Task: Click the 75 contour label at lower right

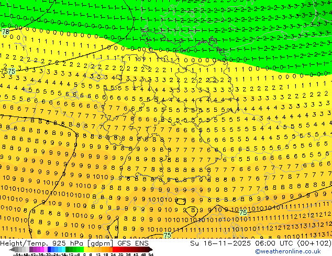Action: (x=243, y=212)
